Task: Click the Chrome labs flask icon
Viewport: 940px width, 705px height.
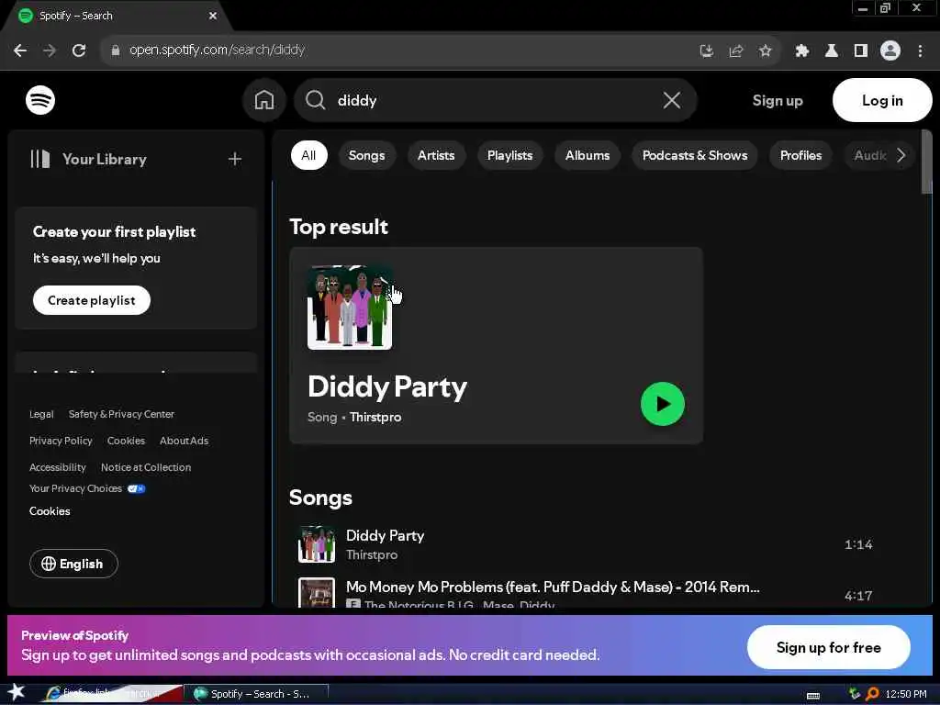Action: [x=832, y=51]
